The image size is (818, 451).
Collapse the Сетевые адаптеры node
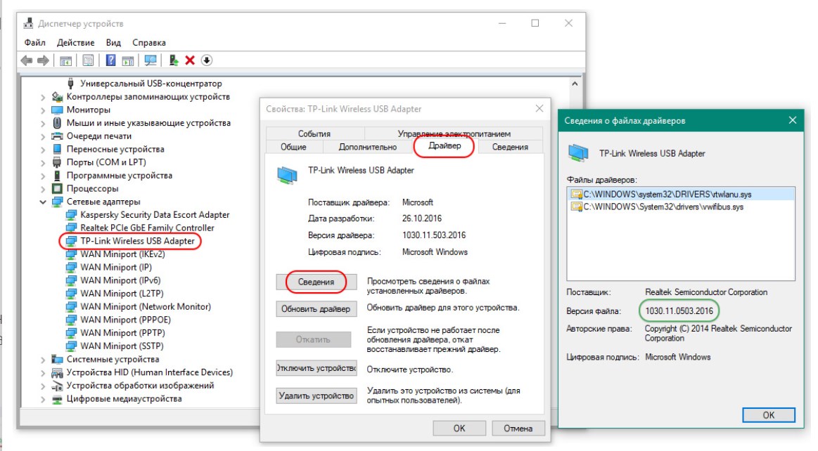pyautogui.click(x=44, y=202)
